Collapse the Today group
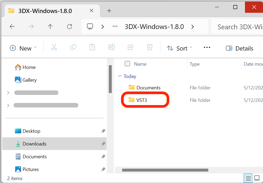263x183 pixels. pyautogui.click(x=120, y=76)
